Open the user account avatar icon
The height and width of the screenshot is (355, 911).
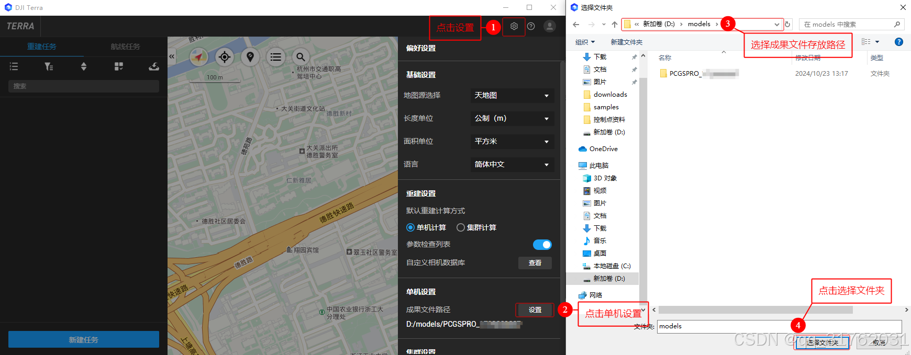[550, 26]
